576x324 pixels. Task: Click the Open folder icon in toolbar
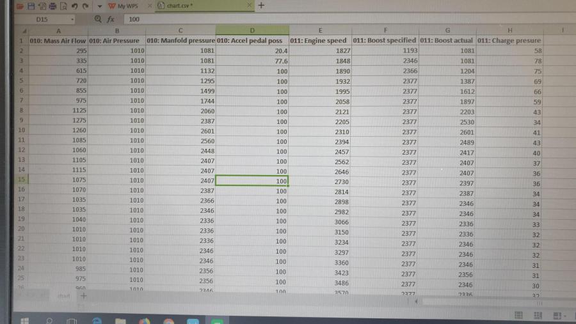(20, 6)
